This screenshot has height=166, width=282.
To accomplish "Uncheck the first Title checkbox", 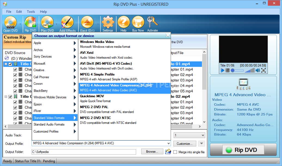I will coord(10,64).
